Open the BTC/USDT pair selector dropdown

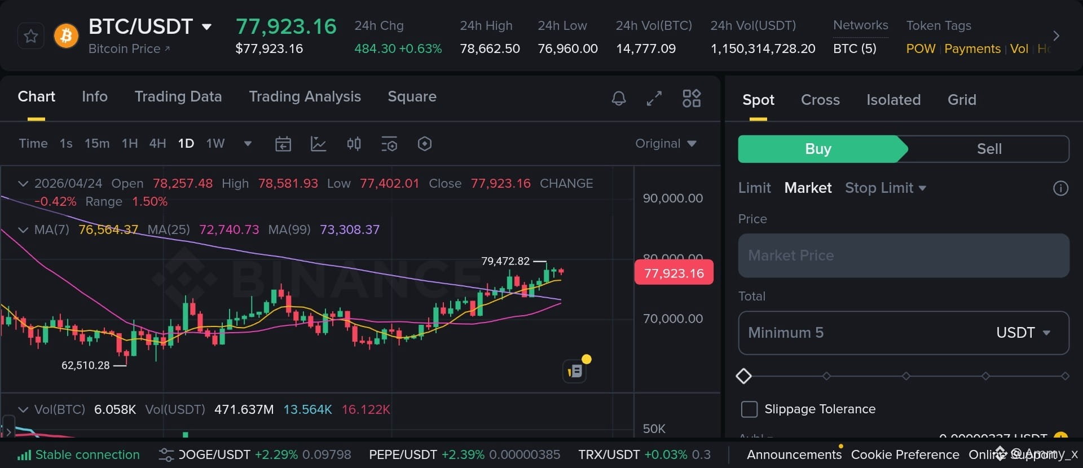point(207,27)
